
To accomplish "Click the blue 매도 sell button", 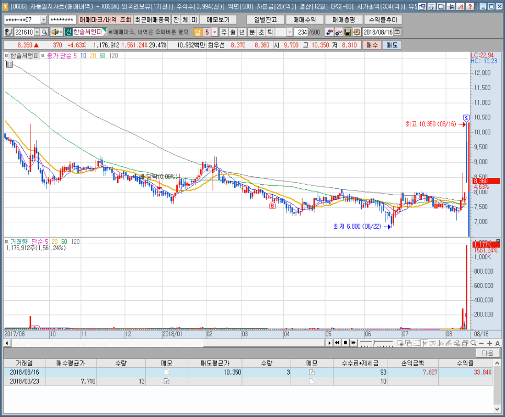I will pyautogui.click(x=392, y=45).
